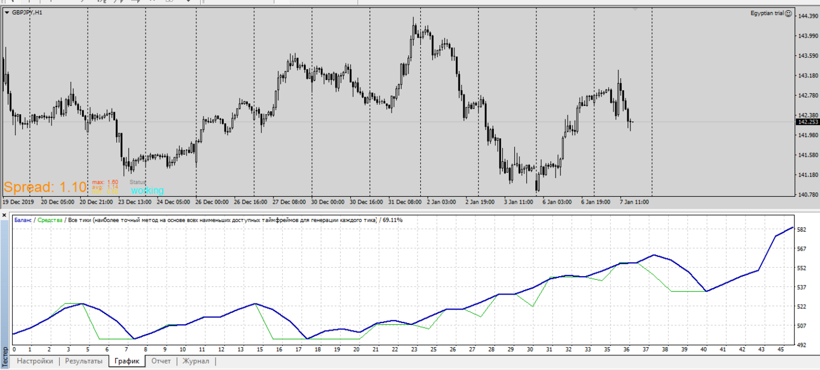
Task: Click the orange Spread: 1.10 text
Action: click(x=44, y=187)
